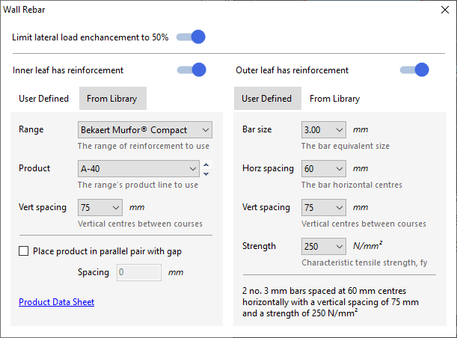Disable inner leaf has reinforcement switch
The width and height of the screenshot is (457, 338).
point(191,70)
